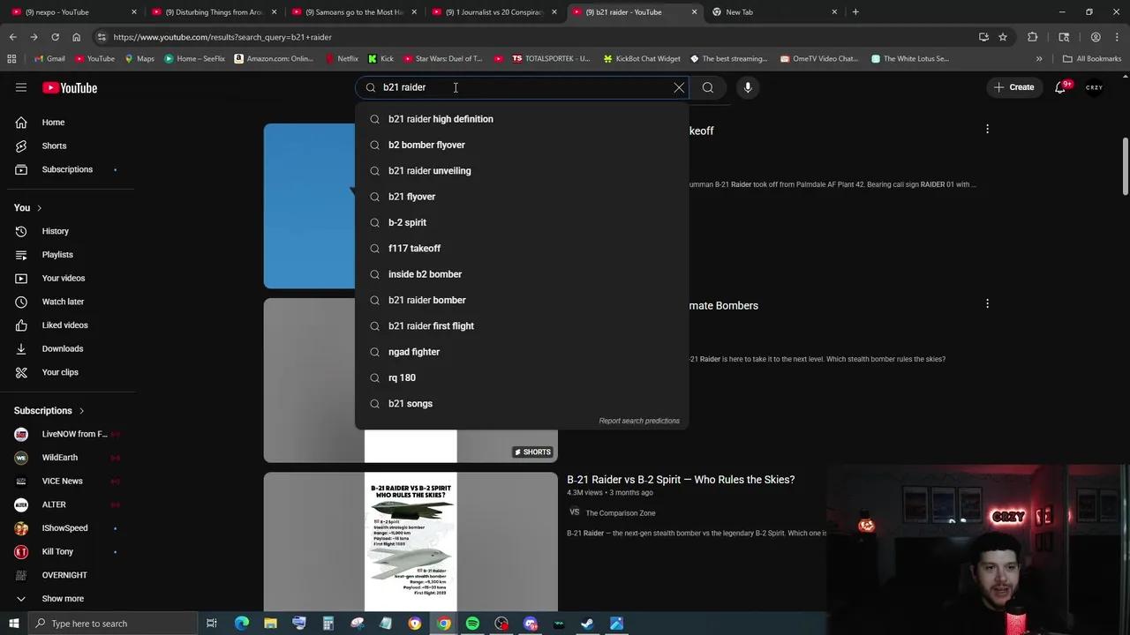Screen dimensions: 1130x635
Task: Select suggestion b21 raider bomber
Action: [522, 300]
